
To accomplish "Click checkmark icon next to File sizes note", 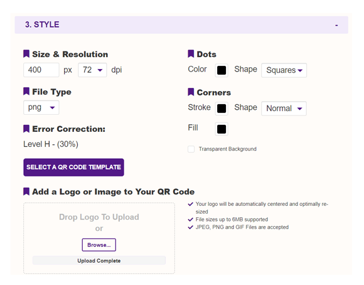I will click(x=190, y=220).
